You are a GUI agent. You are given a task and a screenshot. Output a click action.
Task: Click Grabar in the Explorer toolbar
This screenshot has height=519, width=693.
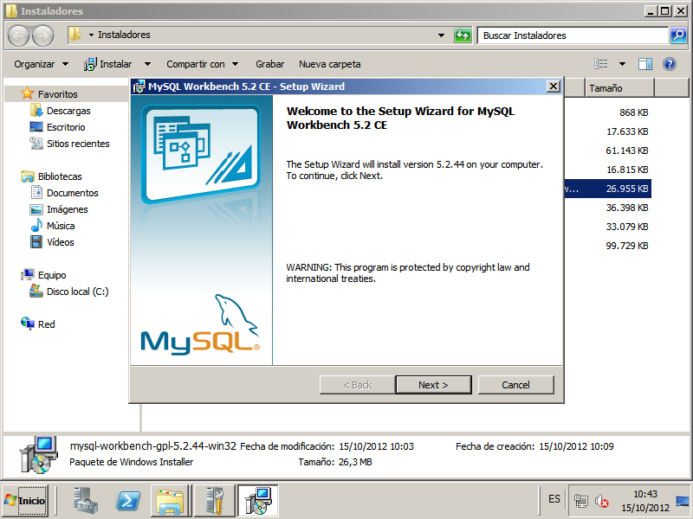(x=269, y=64)
